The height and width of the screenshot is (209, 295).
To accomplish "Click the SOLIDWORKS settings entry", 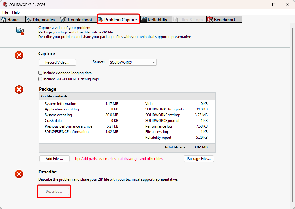I will (x=163, y=115).
